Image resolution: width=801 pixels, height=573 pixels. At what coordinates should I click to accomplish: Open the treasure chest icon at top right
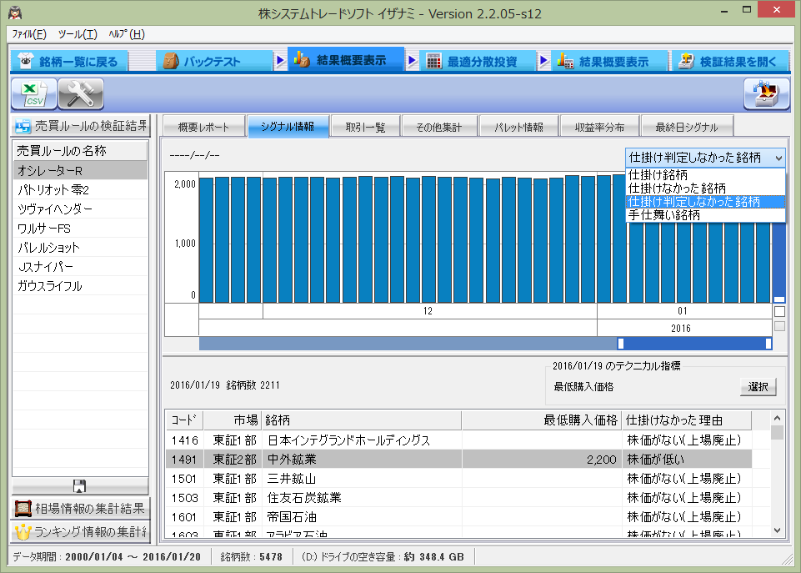[766, 94]
